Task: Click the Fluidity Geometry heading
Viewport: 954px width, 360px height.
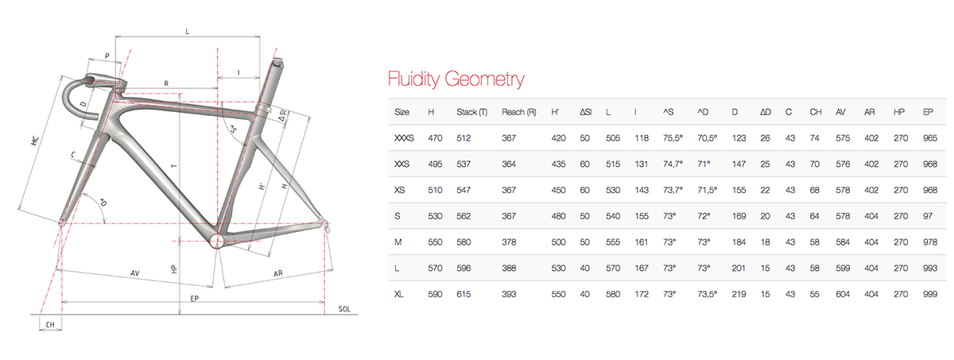Action: pos(456,79)
